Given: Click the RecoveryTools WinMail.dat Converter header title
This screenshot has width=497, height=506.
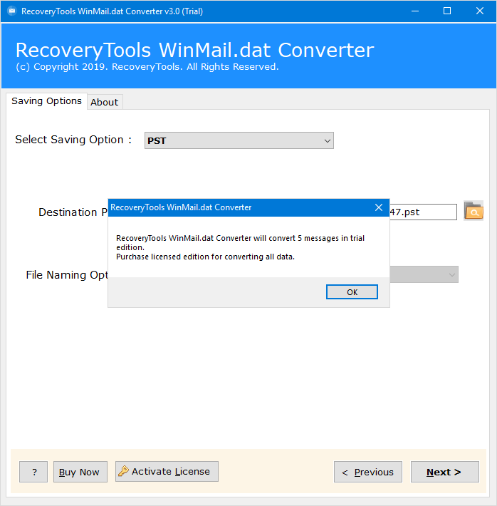Looking at the screenshot, I should (195, 50).
